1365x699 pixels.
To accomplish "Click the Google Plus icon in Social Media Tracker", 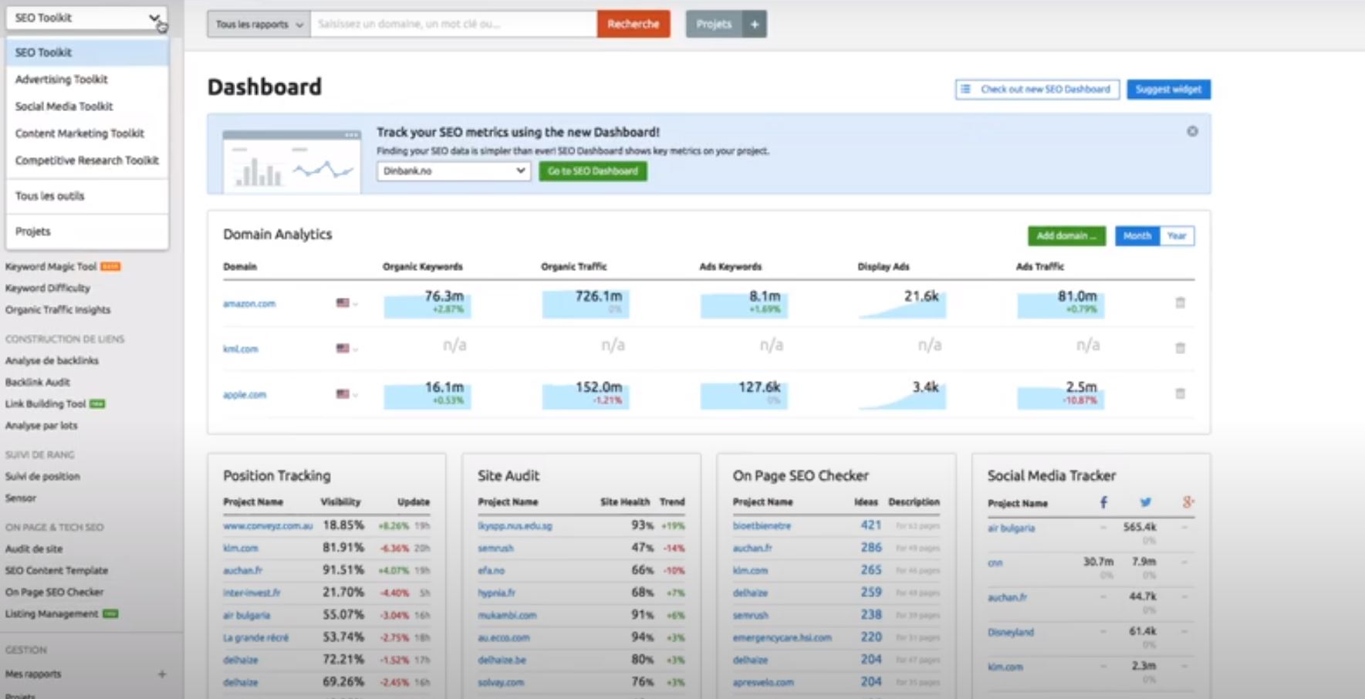I will [x=1188, y=502].
